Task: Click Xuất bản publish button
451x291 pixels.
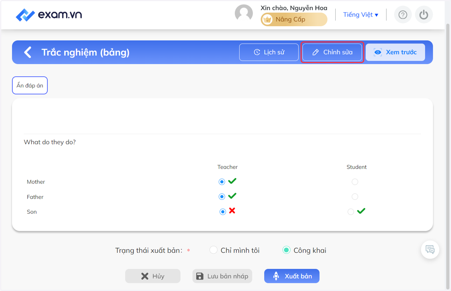Action: point(292,276)
